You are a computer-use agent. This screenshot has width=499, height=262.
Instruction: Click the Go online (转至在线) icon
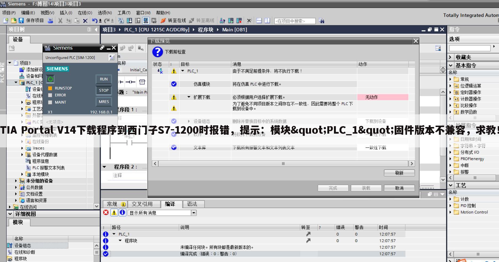pyautogui.click(x=163, y=20)
